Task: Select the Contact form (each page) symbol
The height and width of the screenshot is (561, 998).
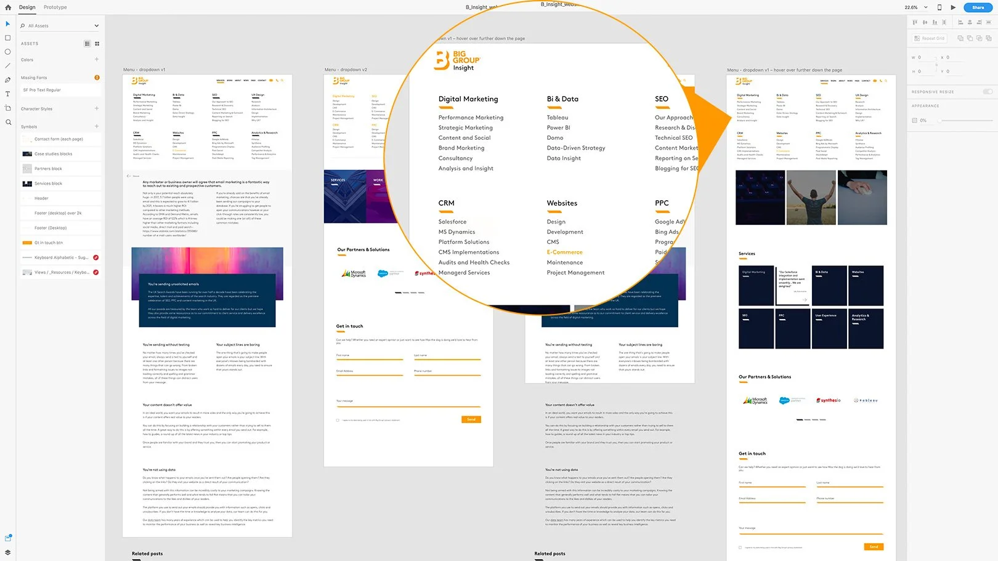Action: click(x=60, y=139)
